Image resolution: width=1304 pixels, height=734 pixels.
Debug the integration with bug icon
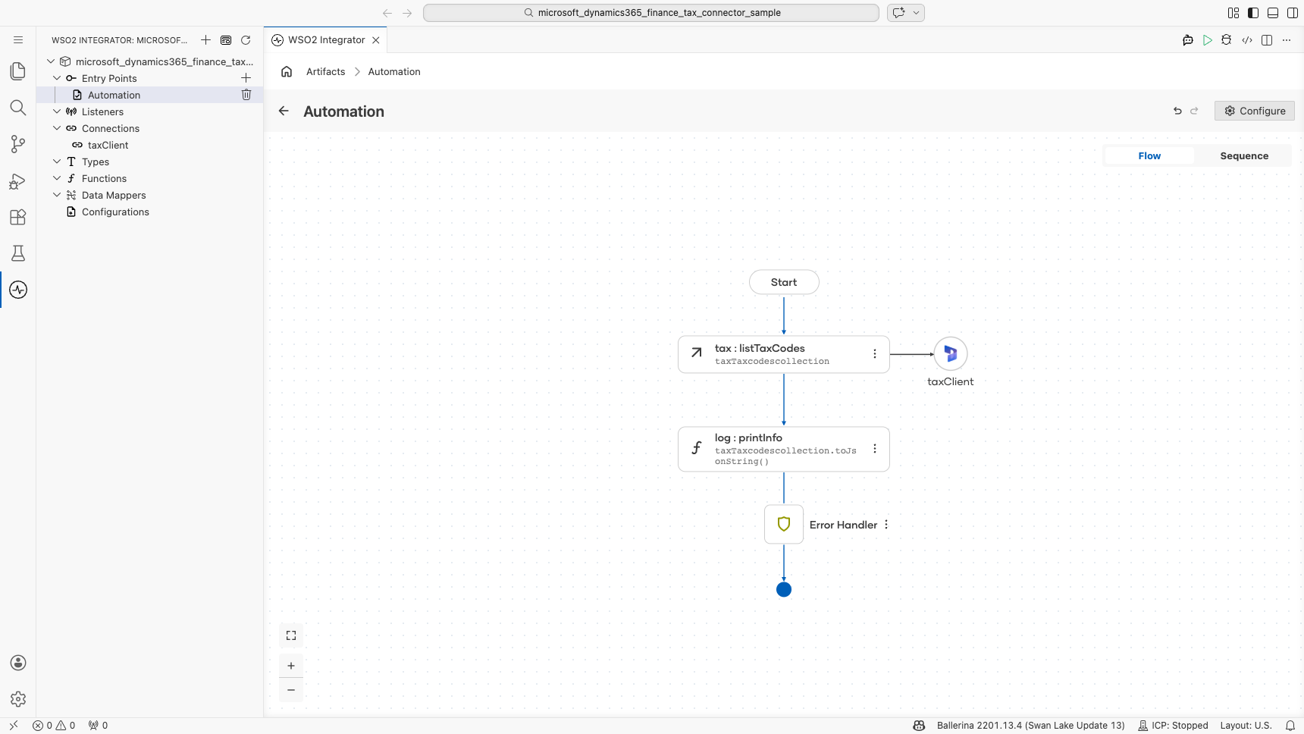pyautogui.click(x=1227, y=40)
